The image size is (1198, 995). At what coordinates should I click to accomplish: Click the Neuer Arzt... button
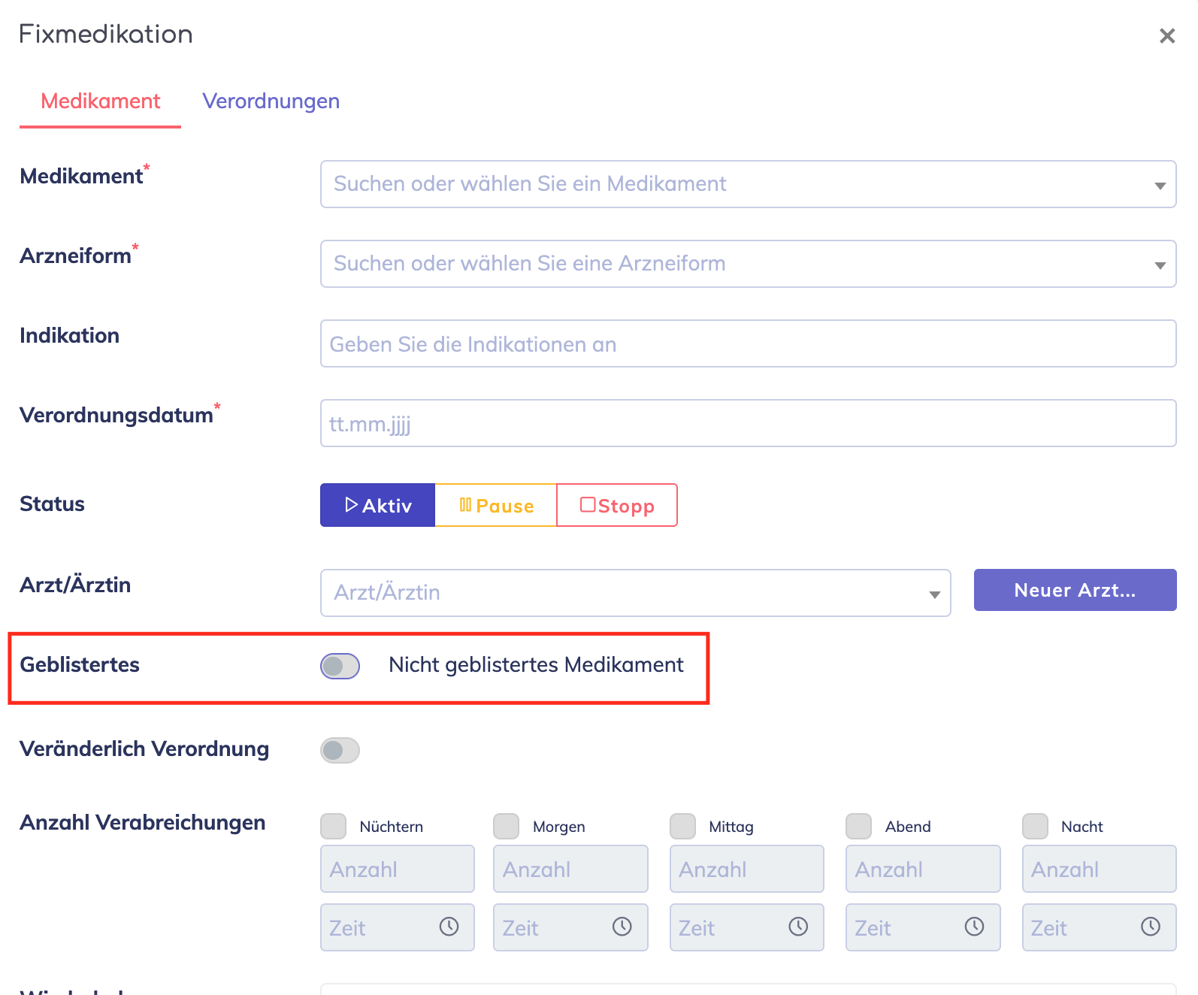[x=1075, y=590]
